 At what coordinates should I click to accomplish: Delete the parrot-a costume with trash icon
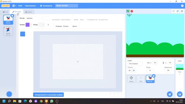(x=12, y=16)
